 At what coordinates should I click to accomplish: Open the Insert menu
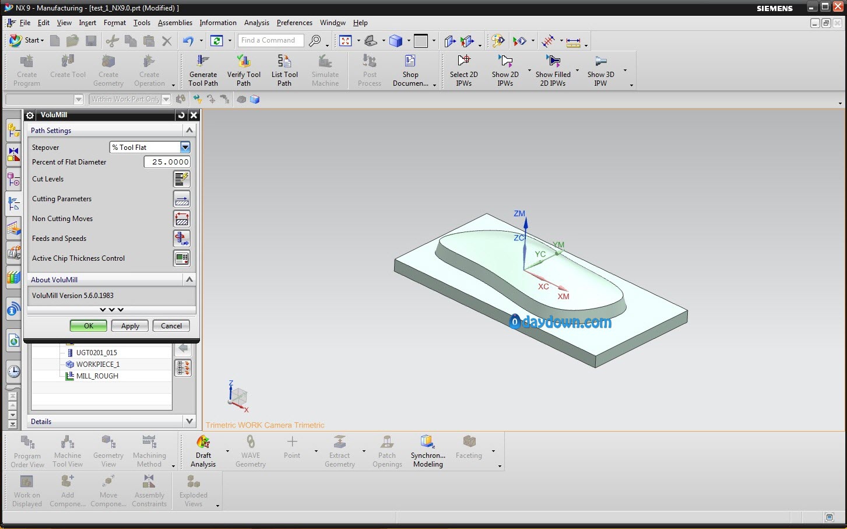click(x=87, y=23)
